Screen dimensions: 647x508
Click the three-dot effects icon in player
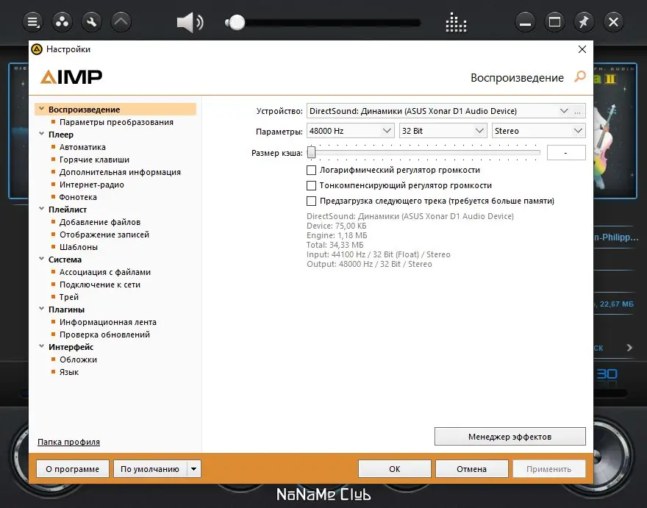(62, 22)
